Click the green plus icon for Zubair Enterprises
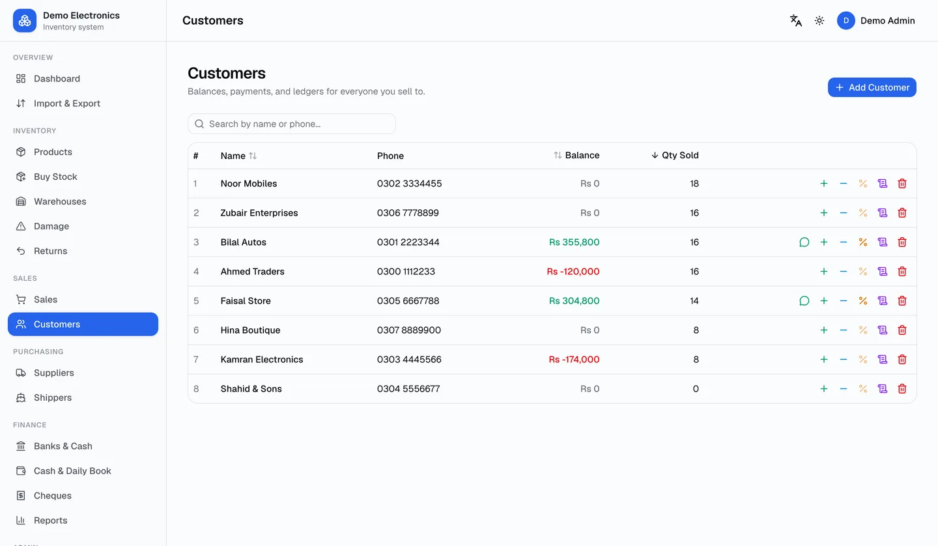This screenshot has height=546, width=938. 824,213
